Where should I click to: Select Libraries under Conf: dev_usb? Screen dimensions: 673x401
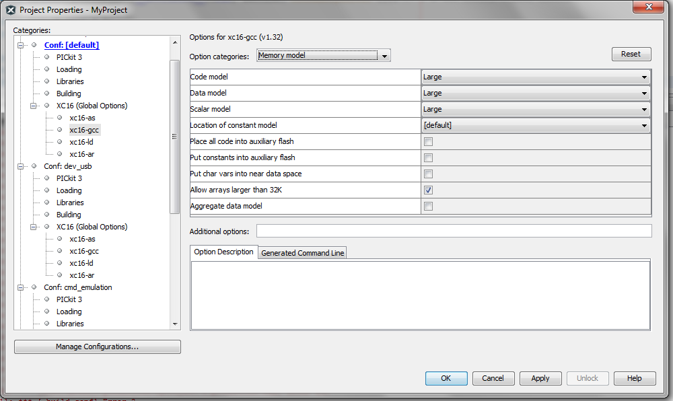point(70,203)
